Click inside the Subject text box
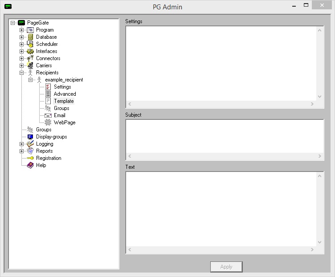This screenshot has height=277, width=335. [x=225, y=136]
